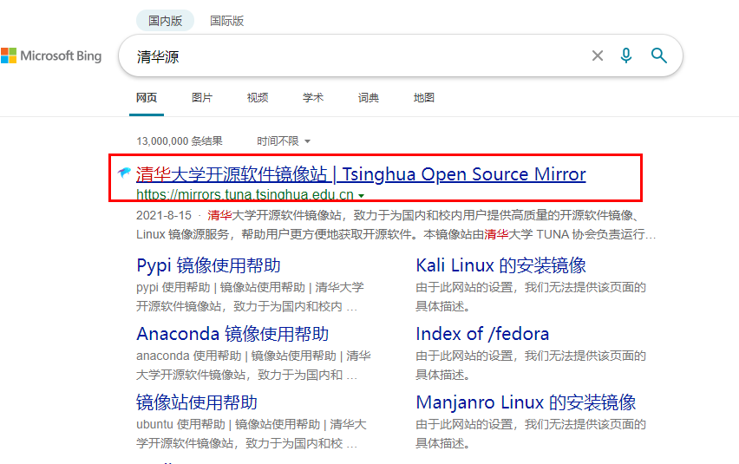Click the description under Index of /fedora

[531, 365]
